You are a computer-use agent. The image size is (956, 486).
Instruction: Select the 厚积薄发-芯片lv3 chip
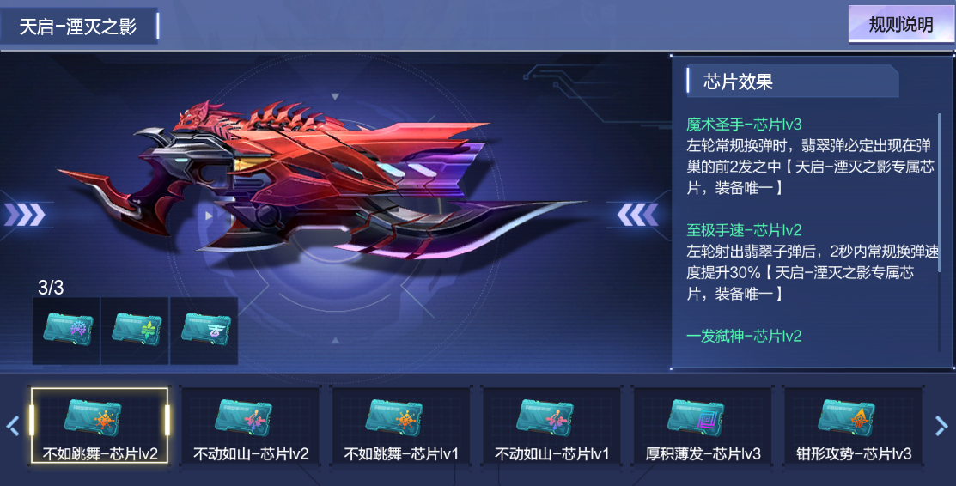click(703, 425)
